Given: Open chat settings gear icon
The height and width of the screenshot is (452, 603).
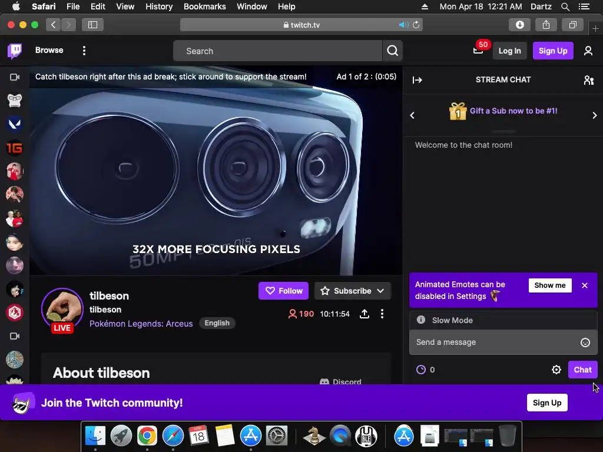Looking at the screenshot, I should click(x=556, y=370).
